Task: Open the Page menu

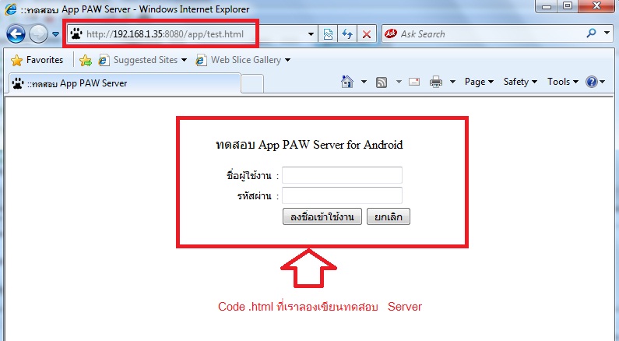Action: pyautogui.click(x=479, y=82)
